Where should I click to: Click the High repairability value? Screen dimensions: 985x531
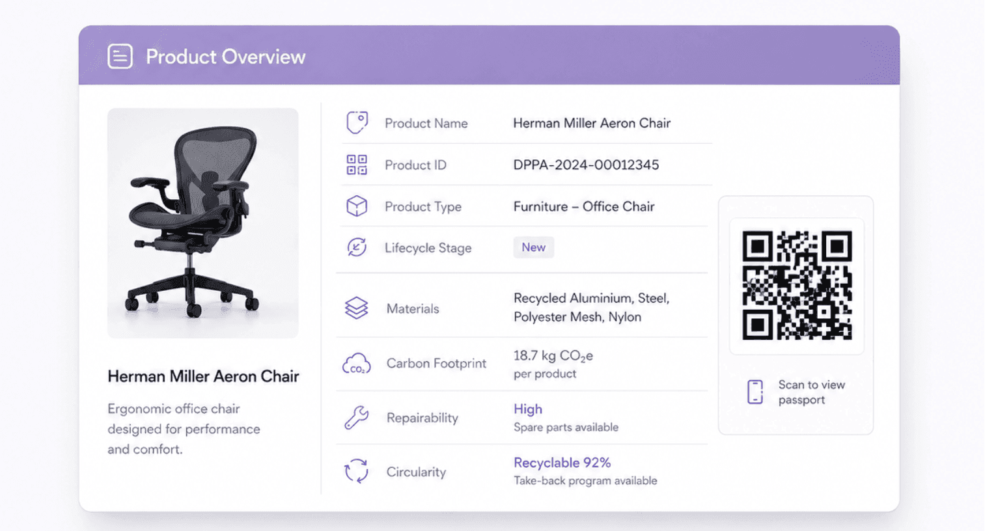pyautogui.click(x=528, y=409)
